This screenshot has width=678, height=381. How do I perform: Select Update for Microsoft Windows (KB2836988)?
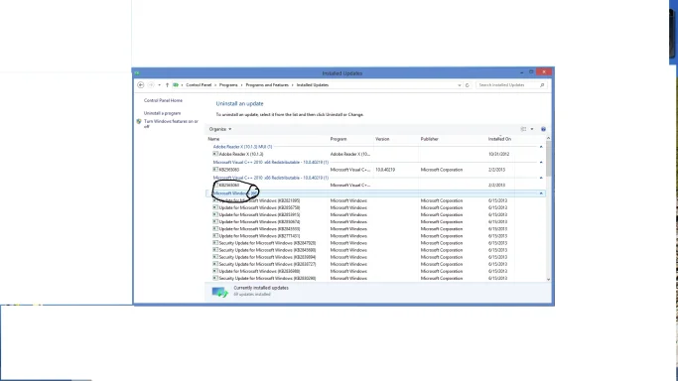point(259,271)
